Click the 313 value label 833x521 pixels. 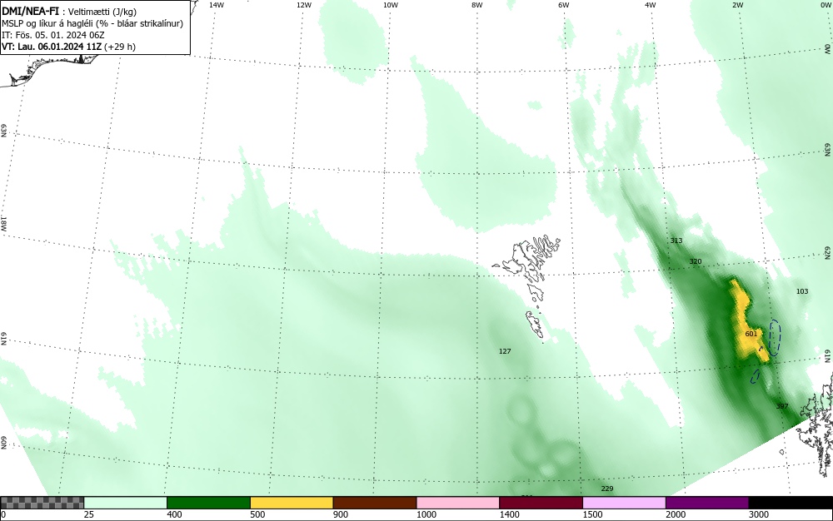[676, 241]
